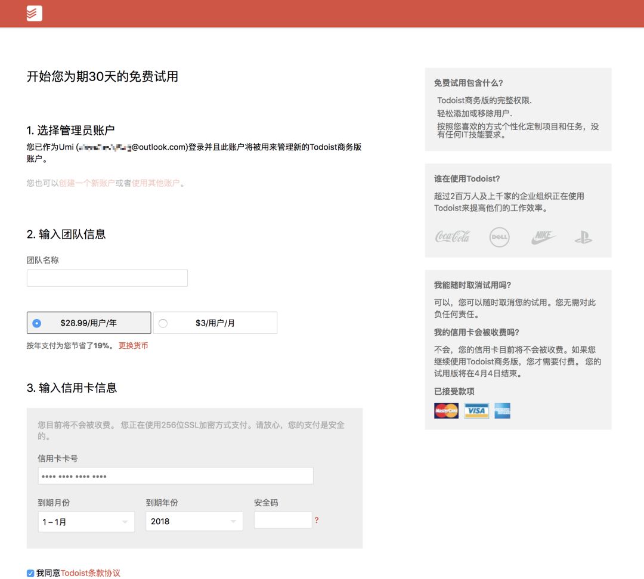Click the 更换货币 link
The width and height of the screenshot is (644, 579).
[133, 345]
